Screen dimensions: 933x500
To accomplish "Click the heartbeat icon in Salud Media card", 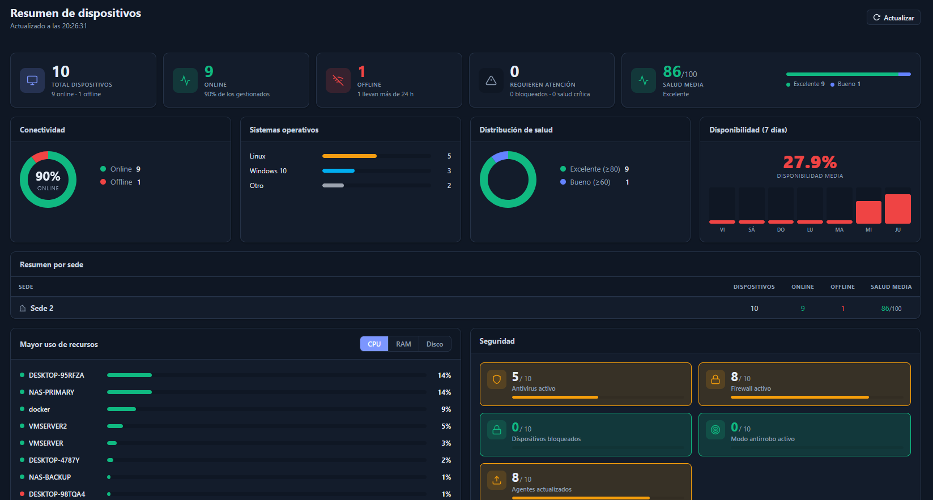I will [644, 80].
